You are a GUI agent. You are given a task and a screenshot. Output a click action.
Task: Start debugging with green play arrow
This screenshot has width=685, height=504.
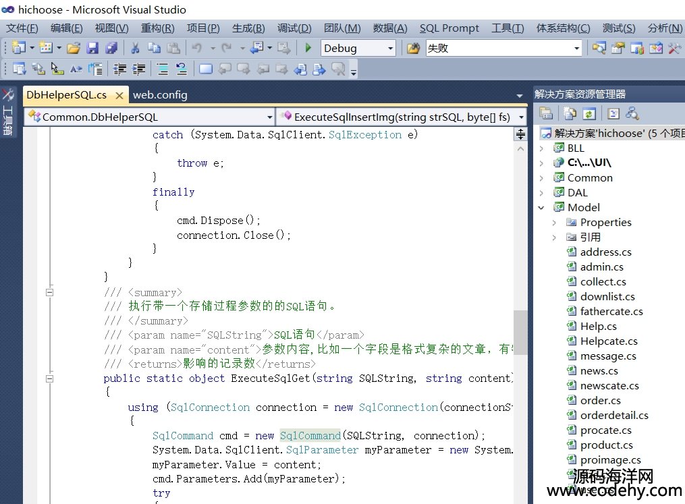click(x=308, y=48)
